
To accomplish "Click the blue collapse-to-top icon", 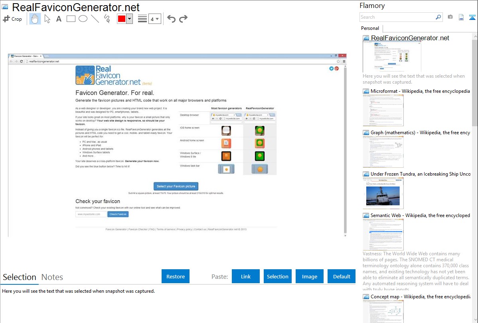I will [x=472, y=17].
